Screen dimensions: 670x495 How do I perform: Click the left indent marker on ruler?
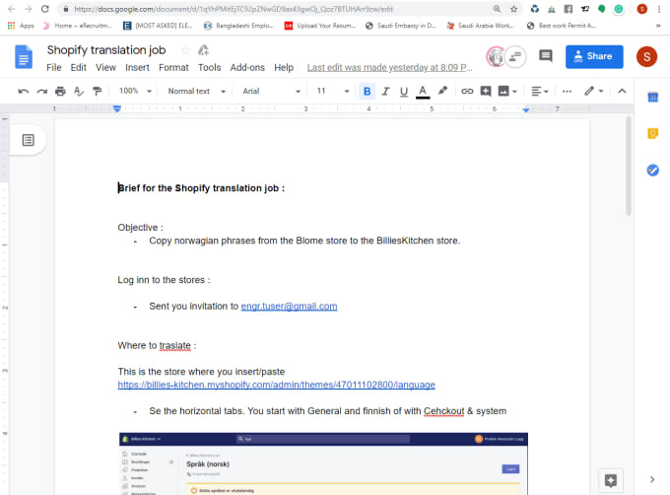[117, 109]
